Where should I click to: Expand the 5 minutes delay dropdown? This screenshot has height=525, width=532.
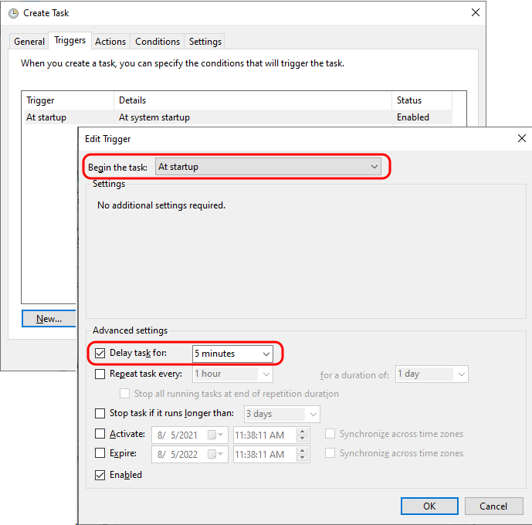232,354
